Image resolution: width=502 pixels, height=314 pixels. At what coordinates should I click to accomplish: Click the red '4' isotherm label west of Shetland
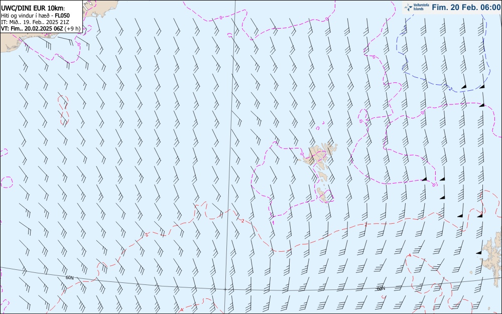point(410,255)
